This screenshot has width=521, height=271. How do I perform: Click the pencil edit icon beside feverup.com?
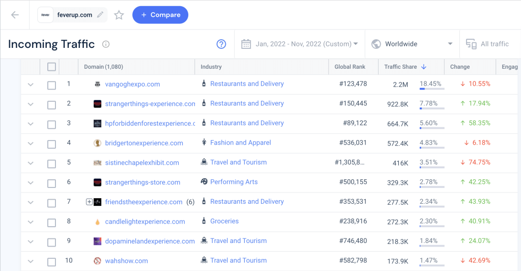tap(100, 15)
